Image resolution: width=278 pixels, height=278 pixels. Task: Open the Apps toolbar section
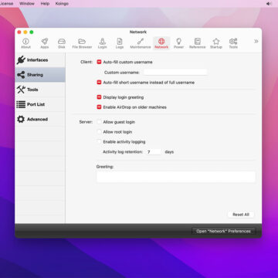(x=45, y=43)
